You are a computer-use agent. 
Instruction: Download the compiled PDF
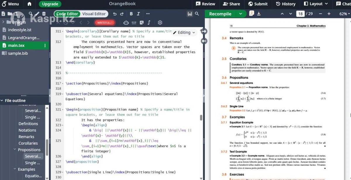pos(259,14)
